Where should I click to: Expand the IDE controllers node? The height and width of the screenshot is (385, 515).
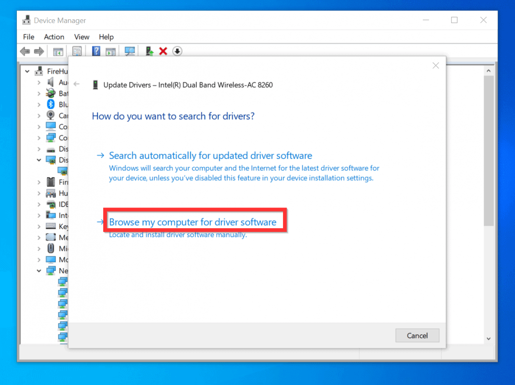point(39,205)
